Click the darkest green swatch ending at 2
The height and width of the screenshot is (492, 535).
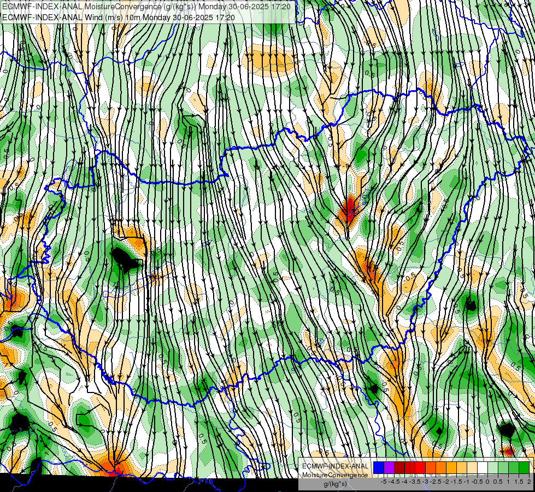(x=524, y=467)
